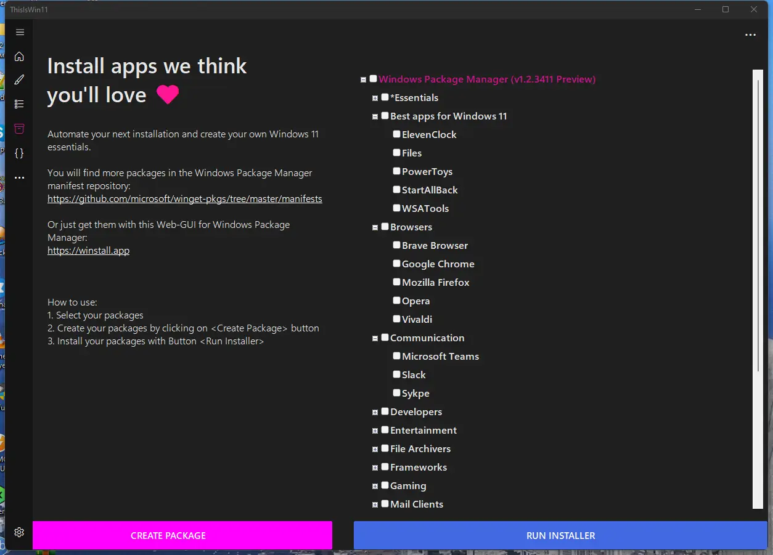
Task: Collapse the Communication tree node
Action: (x=375, y=338)
